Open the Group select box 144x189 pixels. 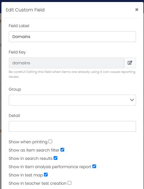tap(72, 100)
